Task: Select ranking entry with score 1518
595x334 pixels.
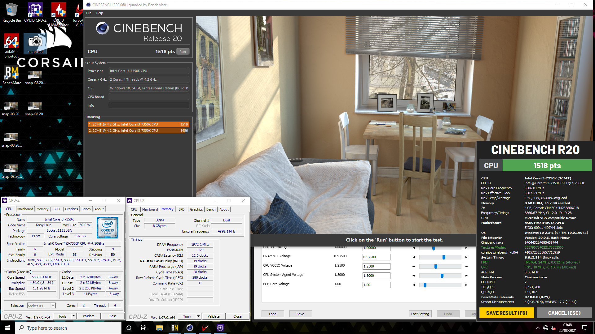Action: (138, 124)
